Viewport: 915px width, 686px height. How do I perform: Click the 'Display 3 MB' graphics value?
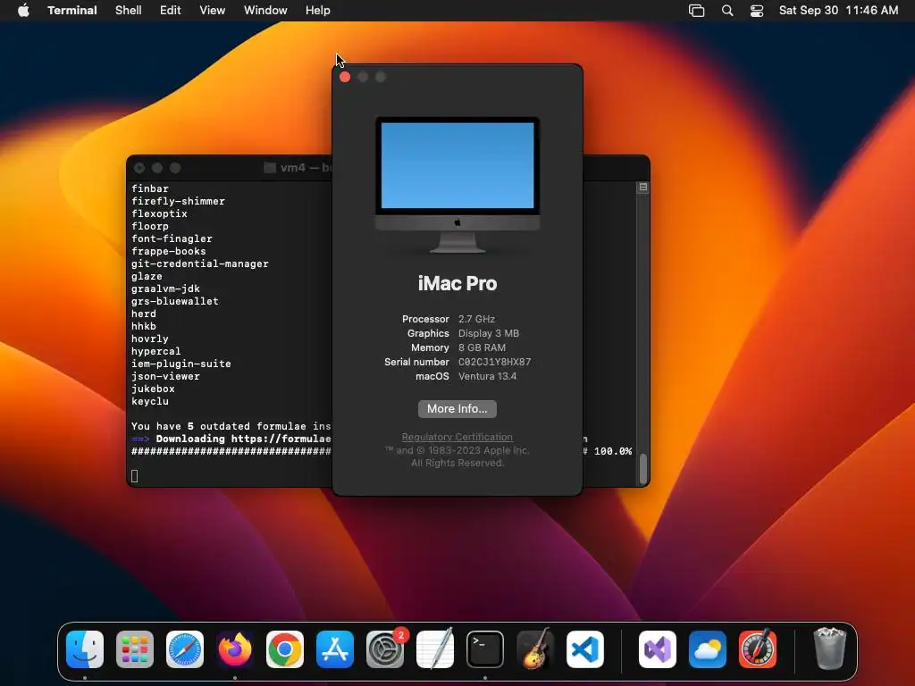point(489,334)
